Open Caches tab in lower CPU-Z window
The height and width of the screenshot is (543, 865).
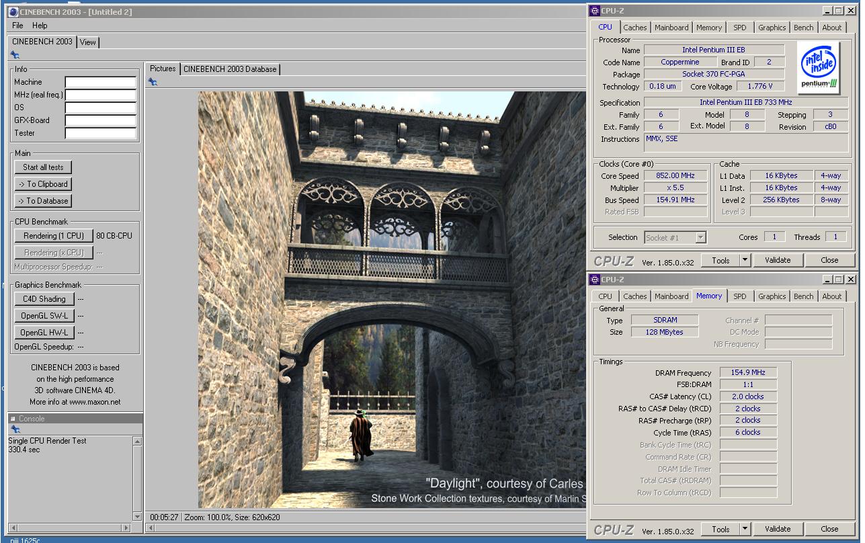634,296
